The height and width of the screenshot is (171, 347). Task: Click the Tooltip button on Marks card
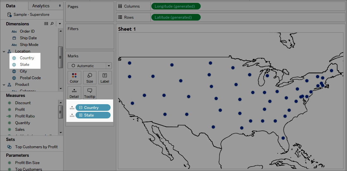(90, 93)
